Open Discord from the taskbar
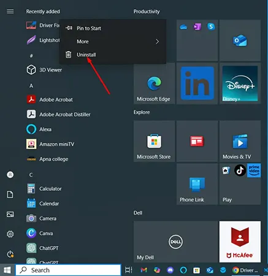This screenshot has height=276, width=268. [170, 270]
